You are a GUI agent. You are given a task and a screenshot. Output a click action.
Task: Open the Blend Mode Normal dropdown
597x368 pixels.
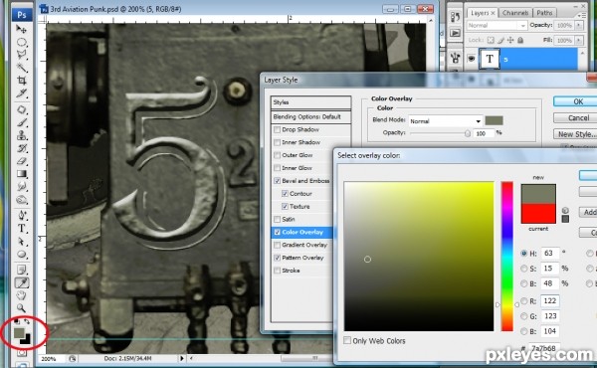(x=446, y=121)
